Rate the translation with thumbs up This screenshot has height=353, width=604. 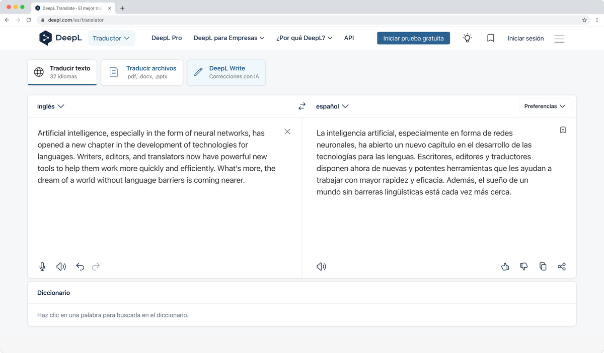point(505,266)
